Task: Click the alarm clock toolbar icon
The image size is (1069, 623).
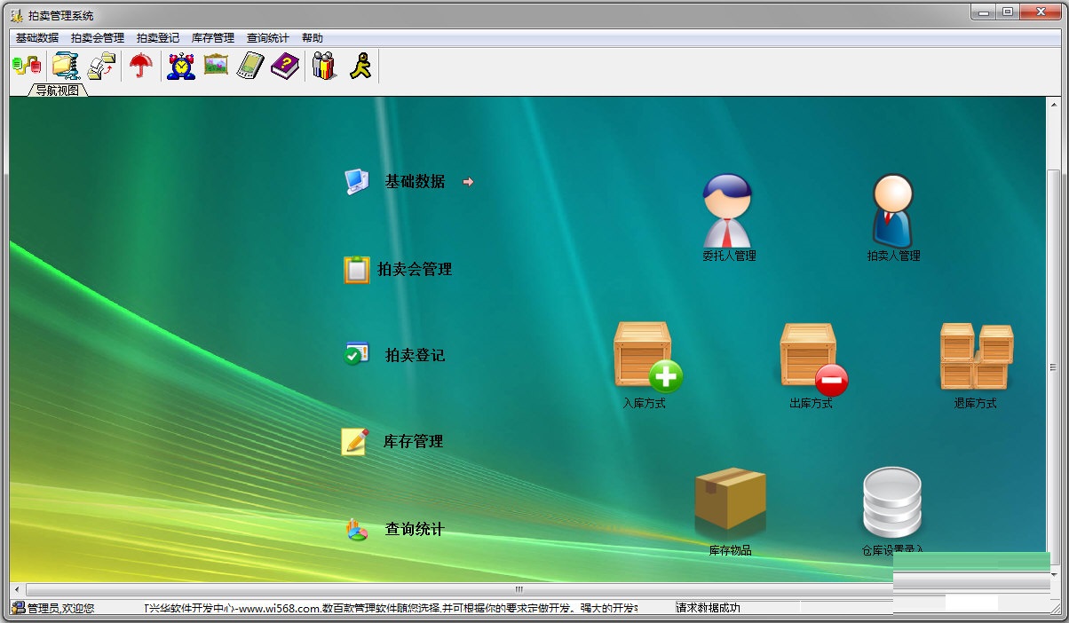Action: tap(181, 66)
